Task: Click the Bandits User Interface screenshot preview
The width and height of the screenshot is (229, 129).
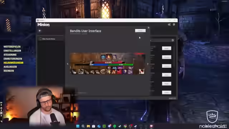Action: tap(108, 64)
